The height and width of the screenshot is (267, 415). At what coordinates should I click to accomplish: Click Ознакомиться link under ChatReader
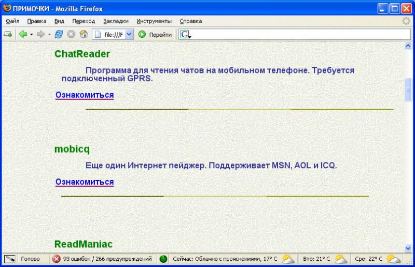[85, 95]
